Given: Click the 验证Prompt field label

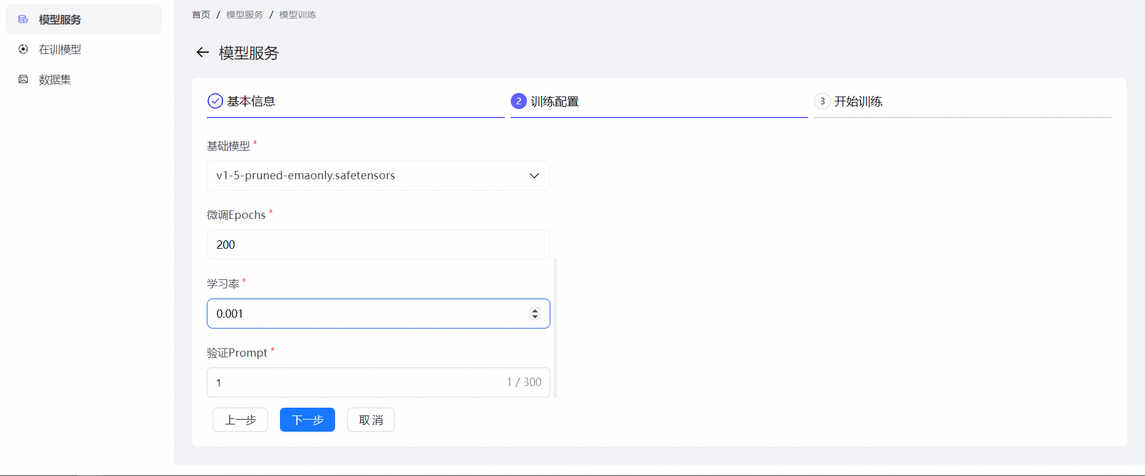Looking at the screenshot, I should point(237,353).
